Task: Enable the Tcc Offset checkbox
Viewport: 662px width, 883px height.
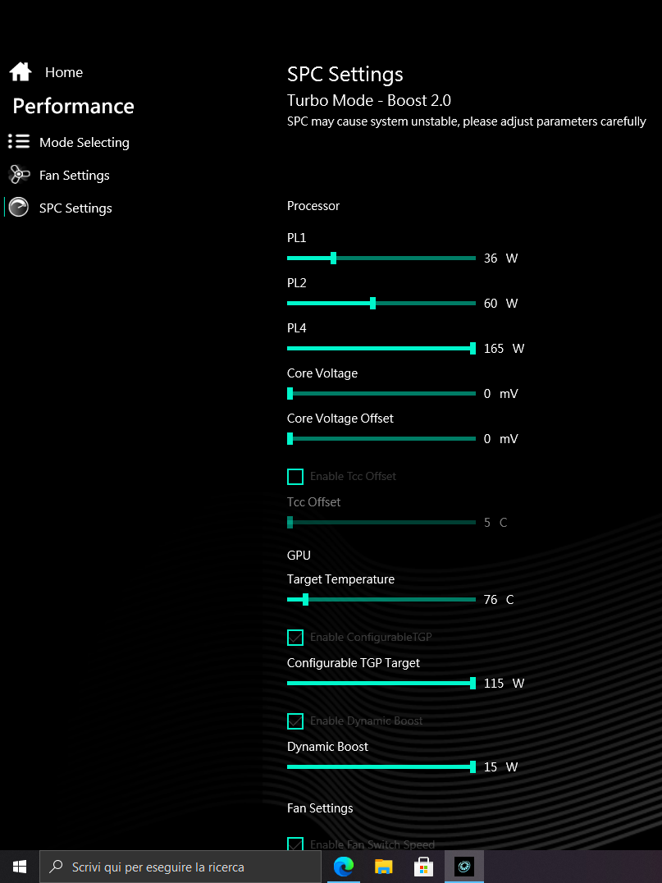Action: pyautogui.click(x=295, y=477)
